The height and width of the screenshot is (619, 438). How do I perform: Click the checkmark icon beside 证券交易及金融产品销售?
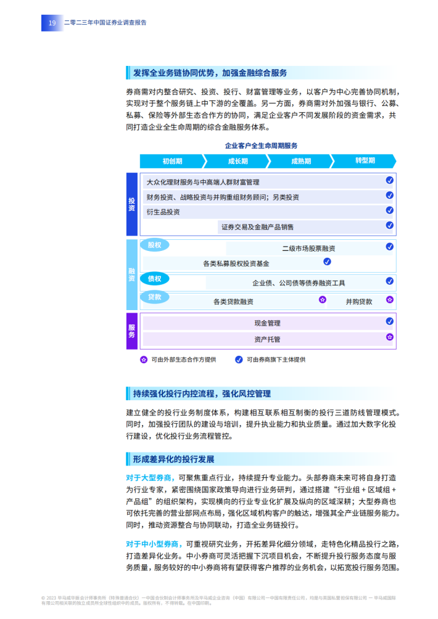coord(389,225)
